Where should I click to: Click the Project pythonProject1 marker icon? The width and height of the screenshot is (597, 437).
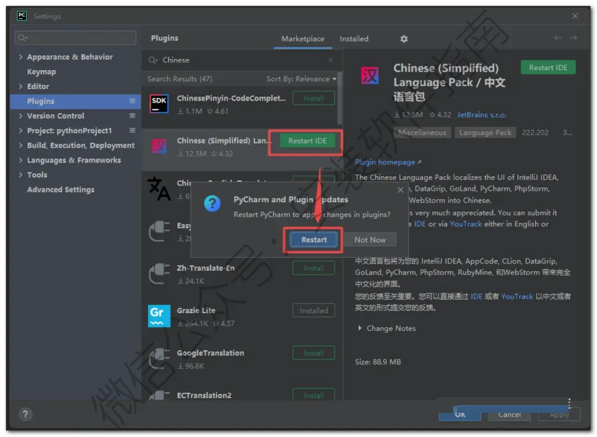[133, 130]
